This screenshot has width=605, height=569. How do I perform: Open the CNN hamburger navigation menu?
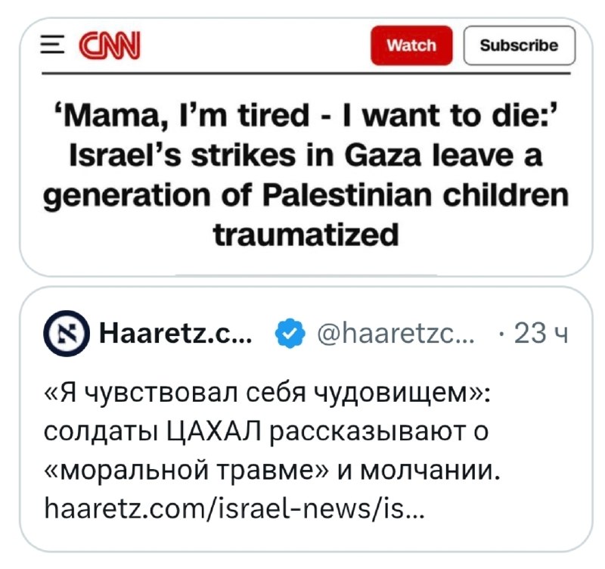(x=51, y=45)
